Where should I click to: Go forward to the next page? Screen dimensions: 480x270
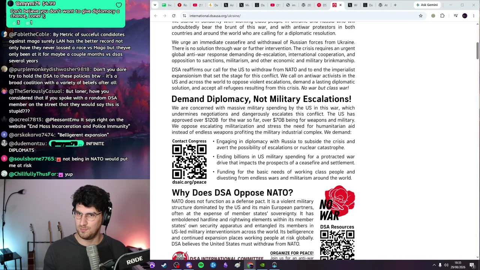(x=165, y=16)
